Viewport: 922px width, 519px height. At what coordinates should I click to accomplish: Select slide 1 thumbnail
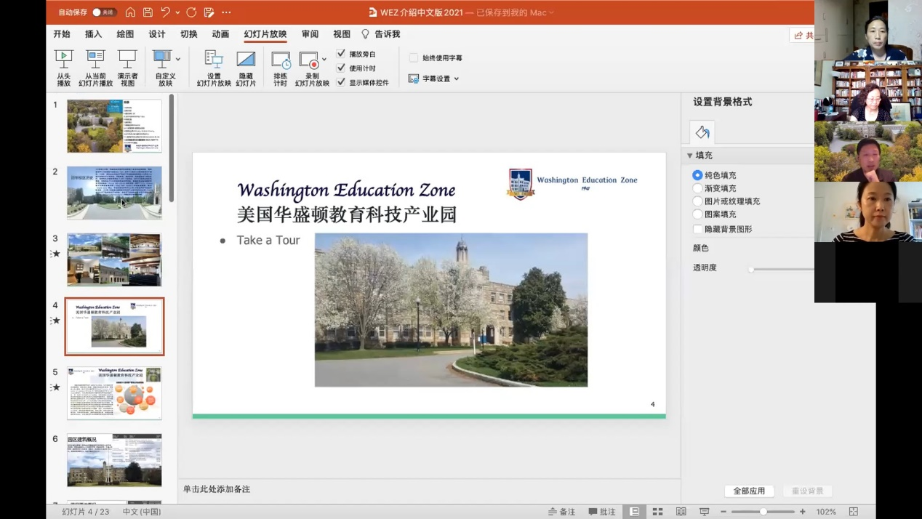(x=114, y=126)
